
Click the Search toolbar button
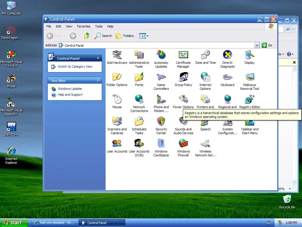[103, 36]
